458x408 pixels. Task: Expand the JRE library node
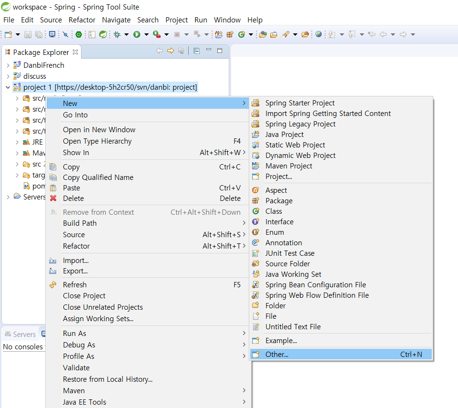(x=17, y=142)
